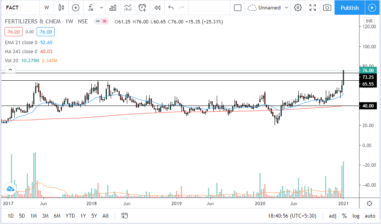Open time axis settings gear
This screenshot has width=381, height=224.
[369, 203]
